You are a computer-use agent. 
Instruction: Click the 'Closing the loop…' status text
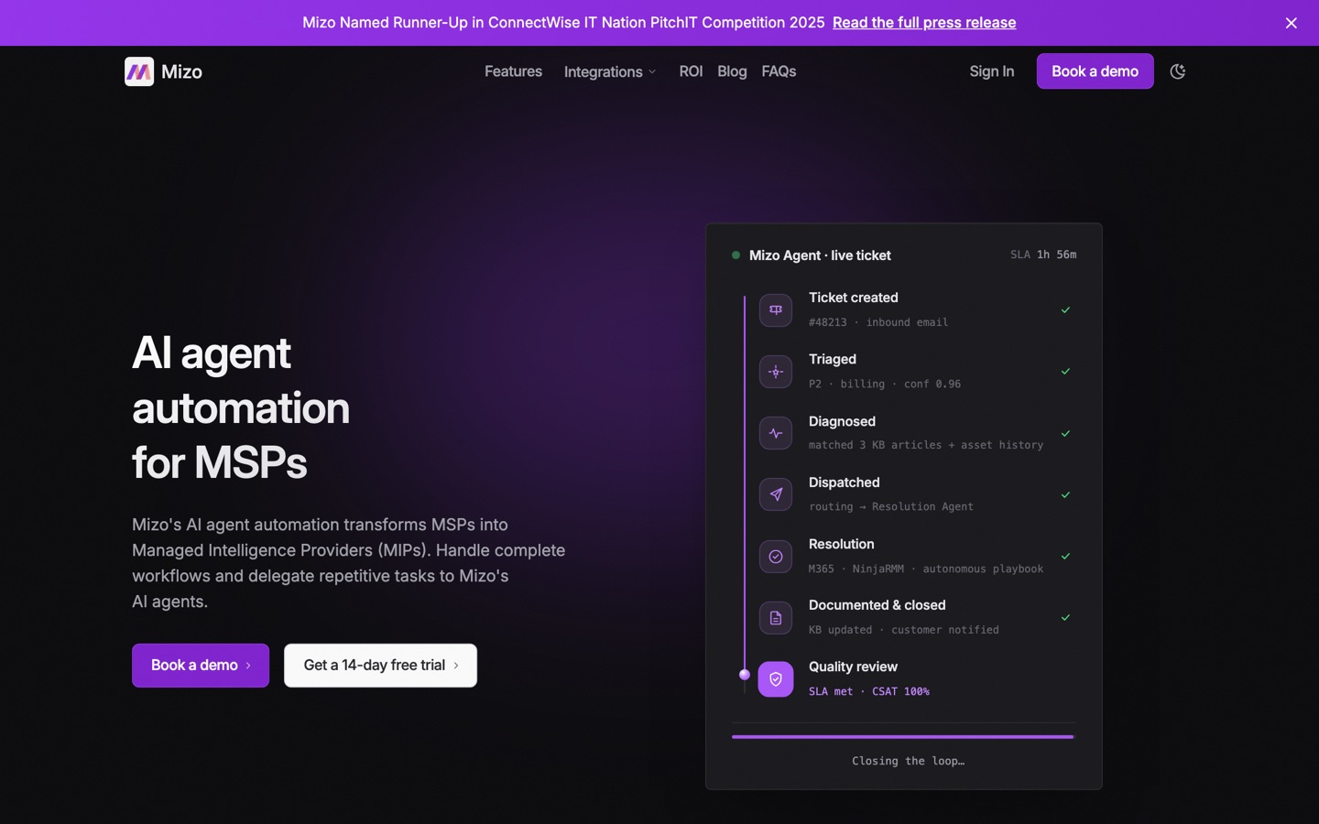(908, 761)
